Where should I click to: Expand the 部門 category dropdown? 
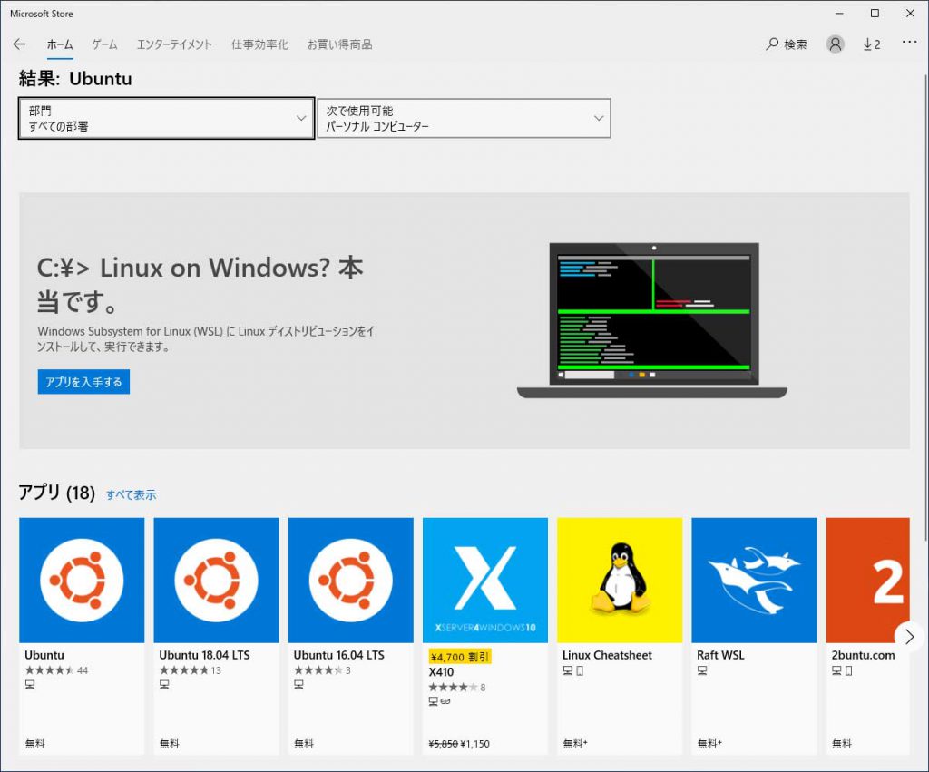[167, 119]
